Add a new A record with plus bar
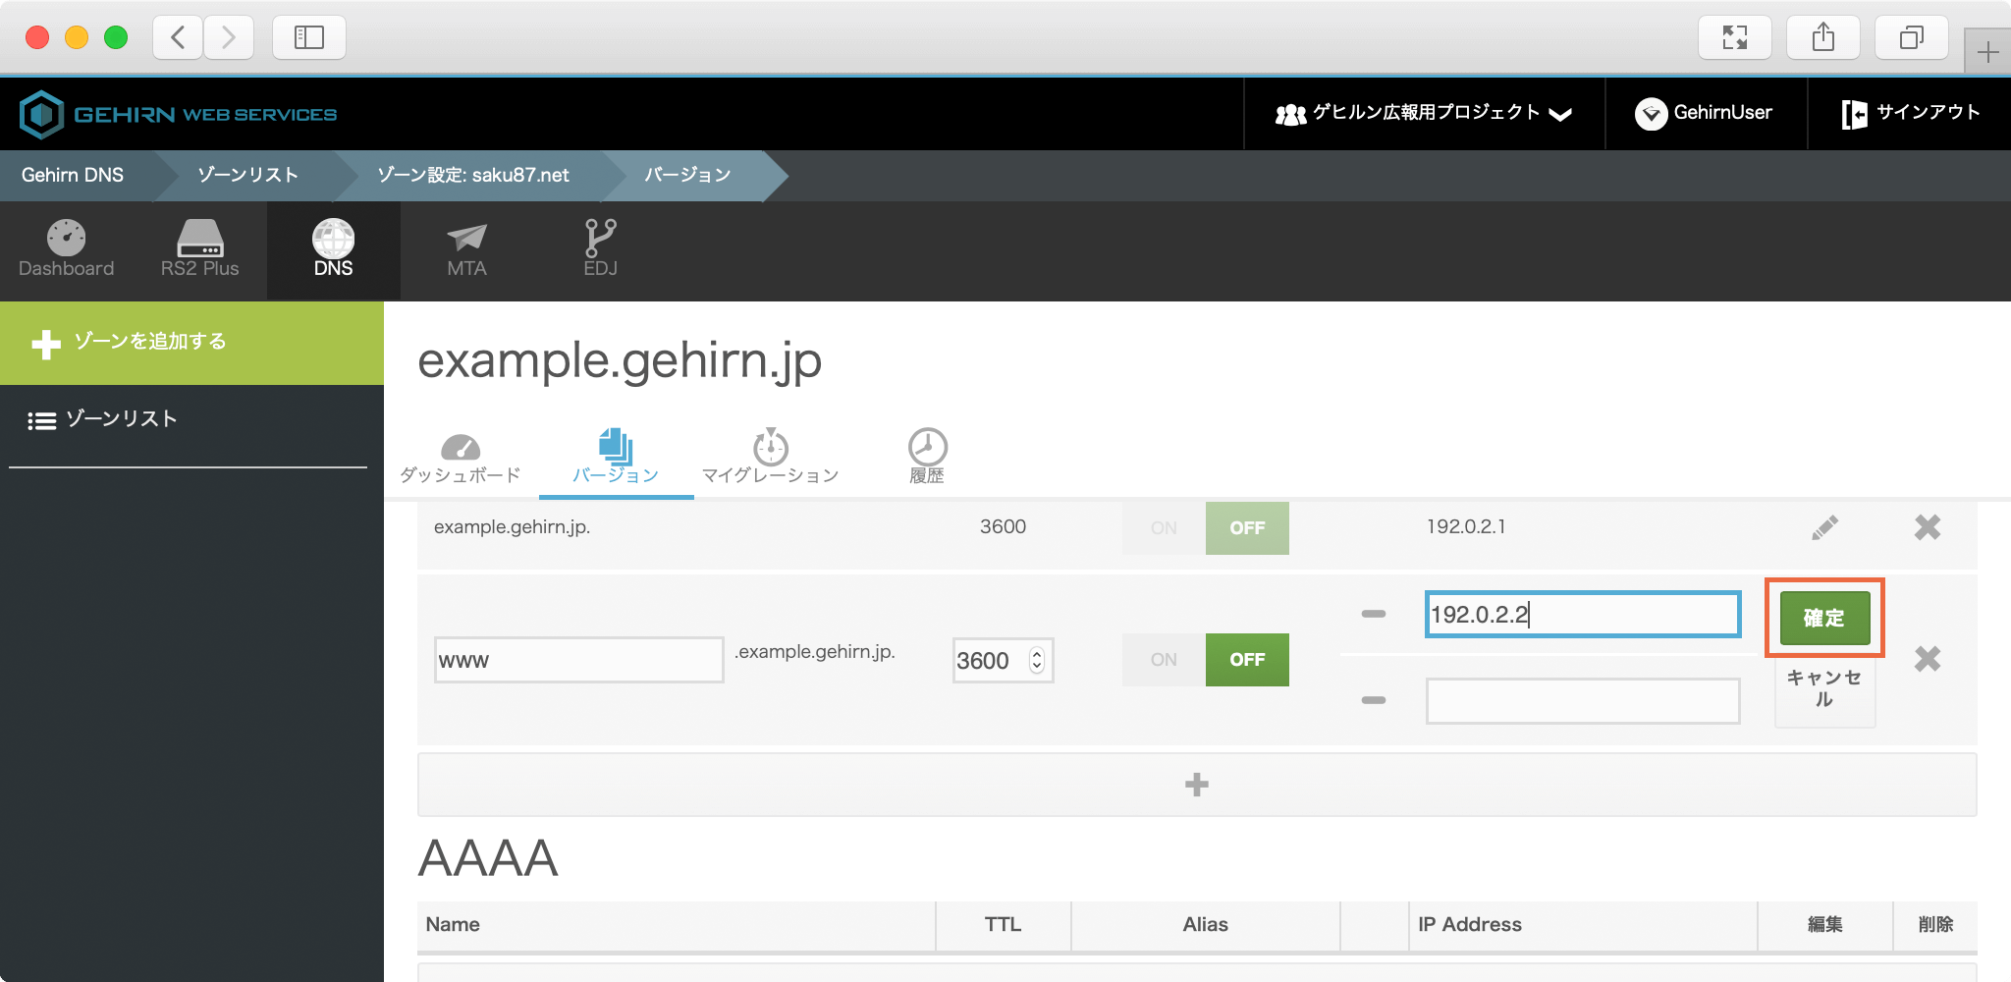Viewport: 2011px width, 982px height. [1196, 785]
